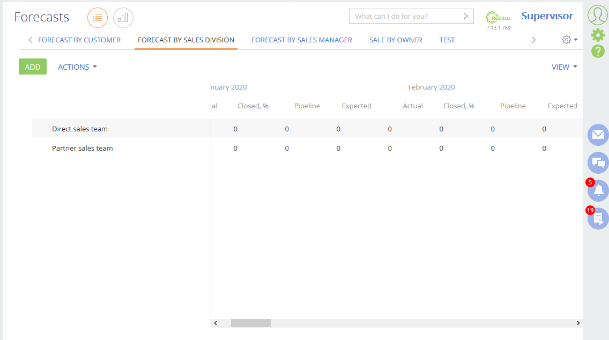The image size is (609, 340).
Task: Click the green ADD button
Action: [33, 66]
